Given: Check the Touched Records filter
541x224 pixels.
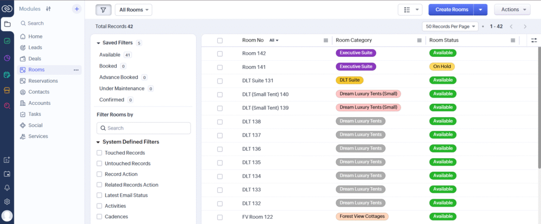Looking at the screenshot, I should (x=99, y=153).
